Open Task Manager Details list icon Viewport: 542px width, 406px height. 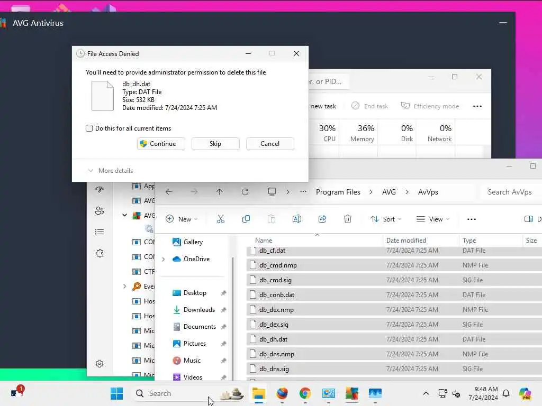[x=100, y=232]
